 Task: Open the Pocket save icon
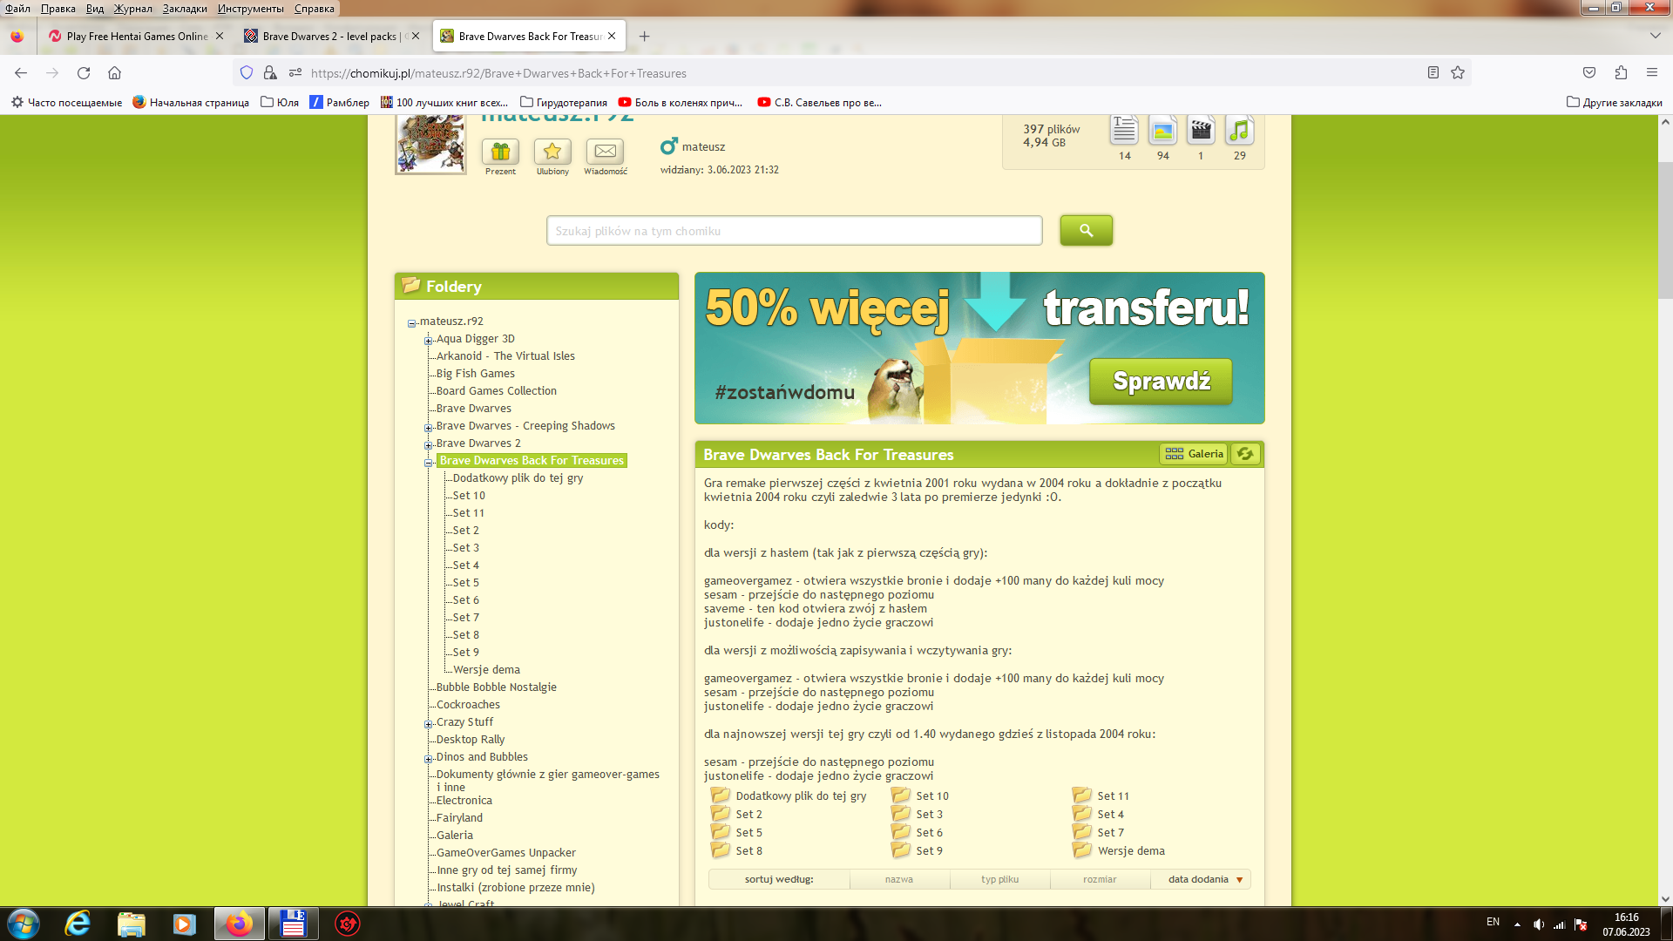[1589, 73]
